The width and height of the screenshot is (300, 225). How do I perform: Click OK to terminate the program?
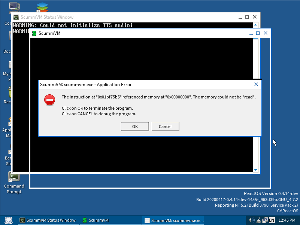click(x=135, y=127)
